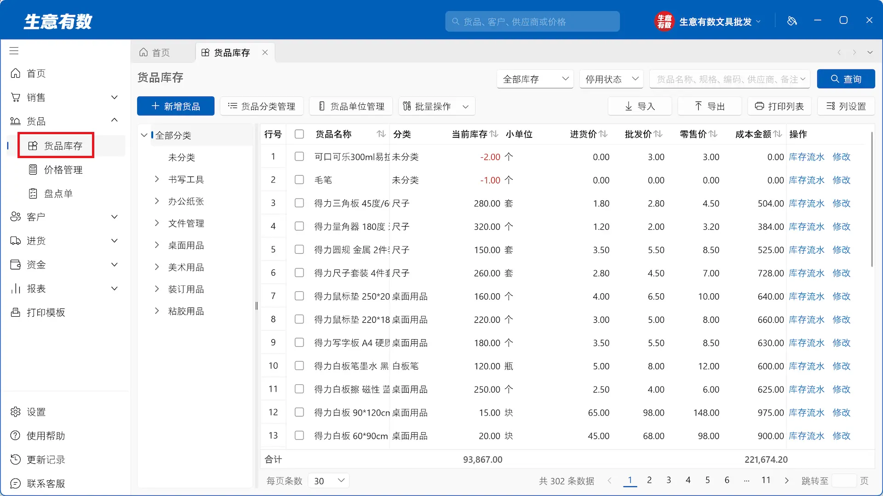Open the 全部库存 dropdown filter

coord(535,79)
